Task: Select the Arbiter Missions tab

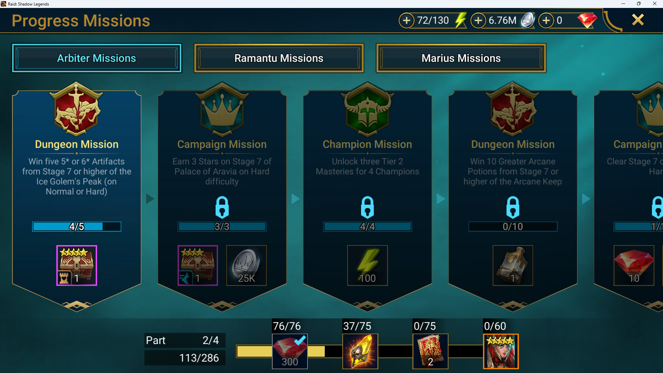Action: point(97,58)
